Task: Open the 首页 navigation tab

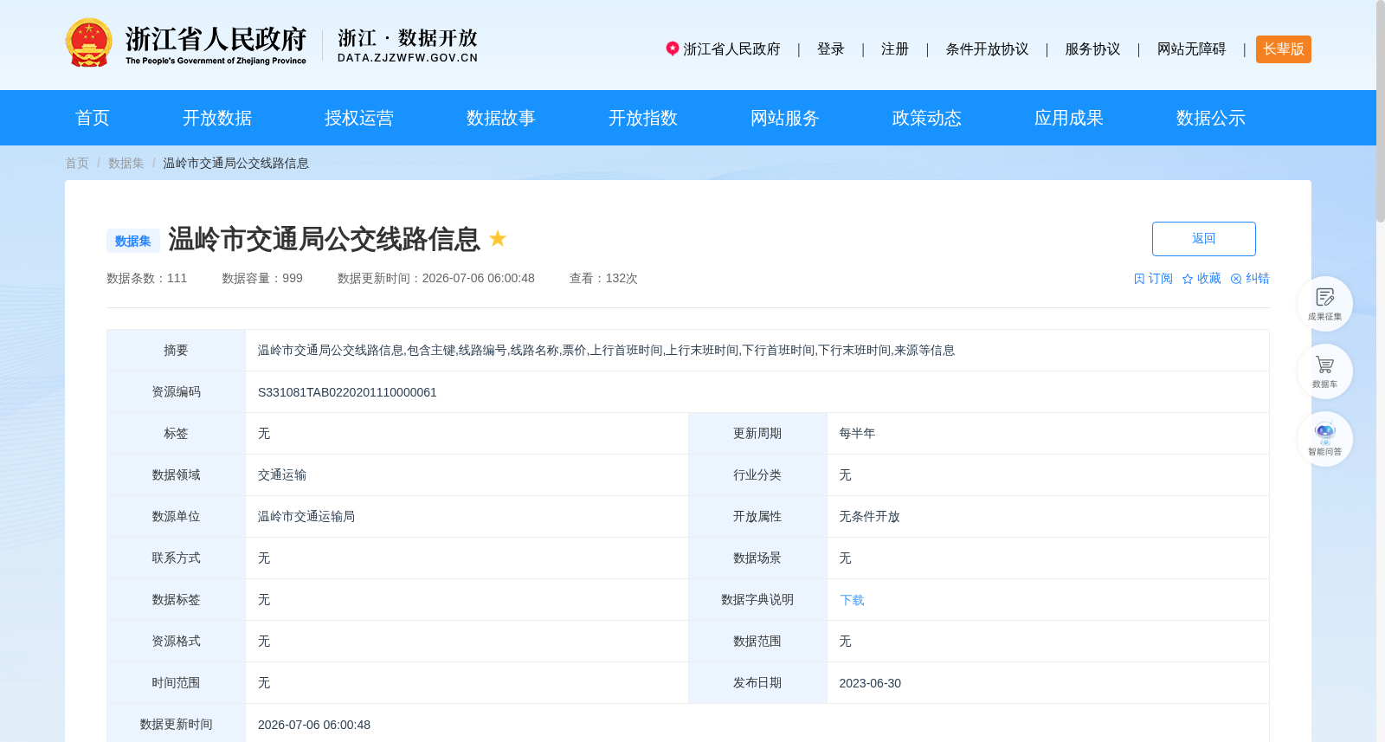Action: pos(93,118)
